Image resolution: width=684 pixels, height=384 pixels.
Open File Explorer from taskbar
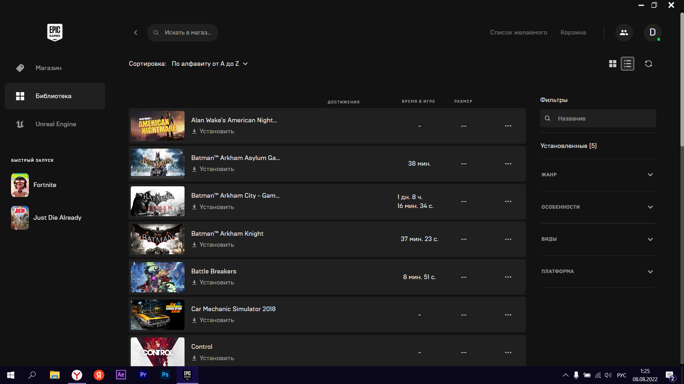[x=55, y=375]
